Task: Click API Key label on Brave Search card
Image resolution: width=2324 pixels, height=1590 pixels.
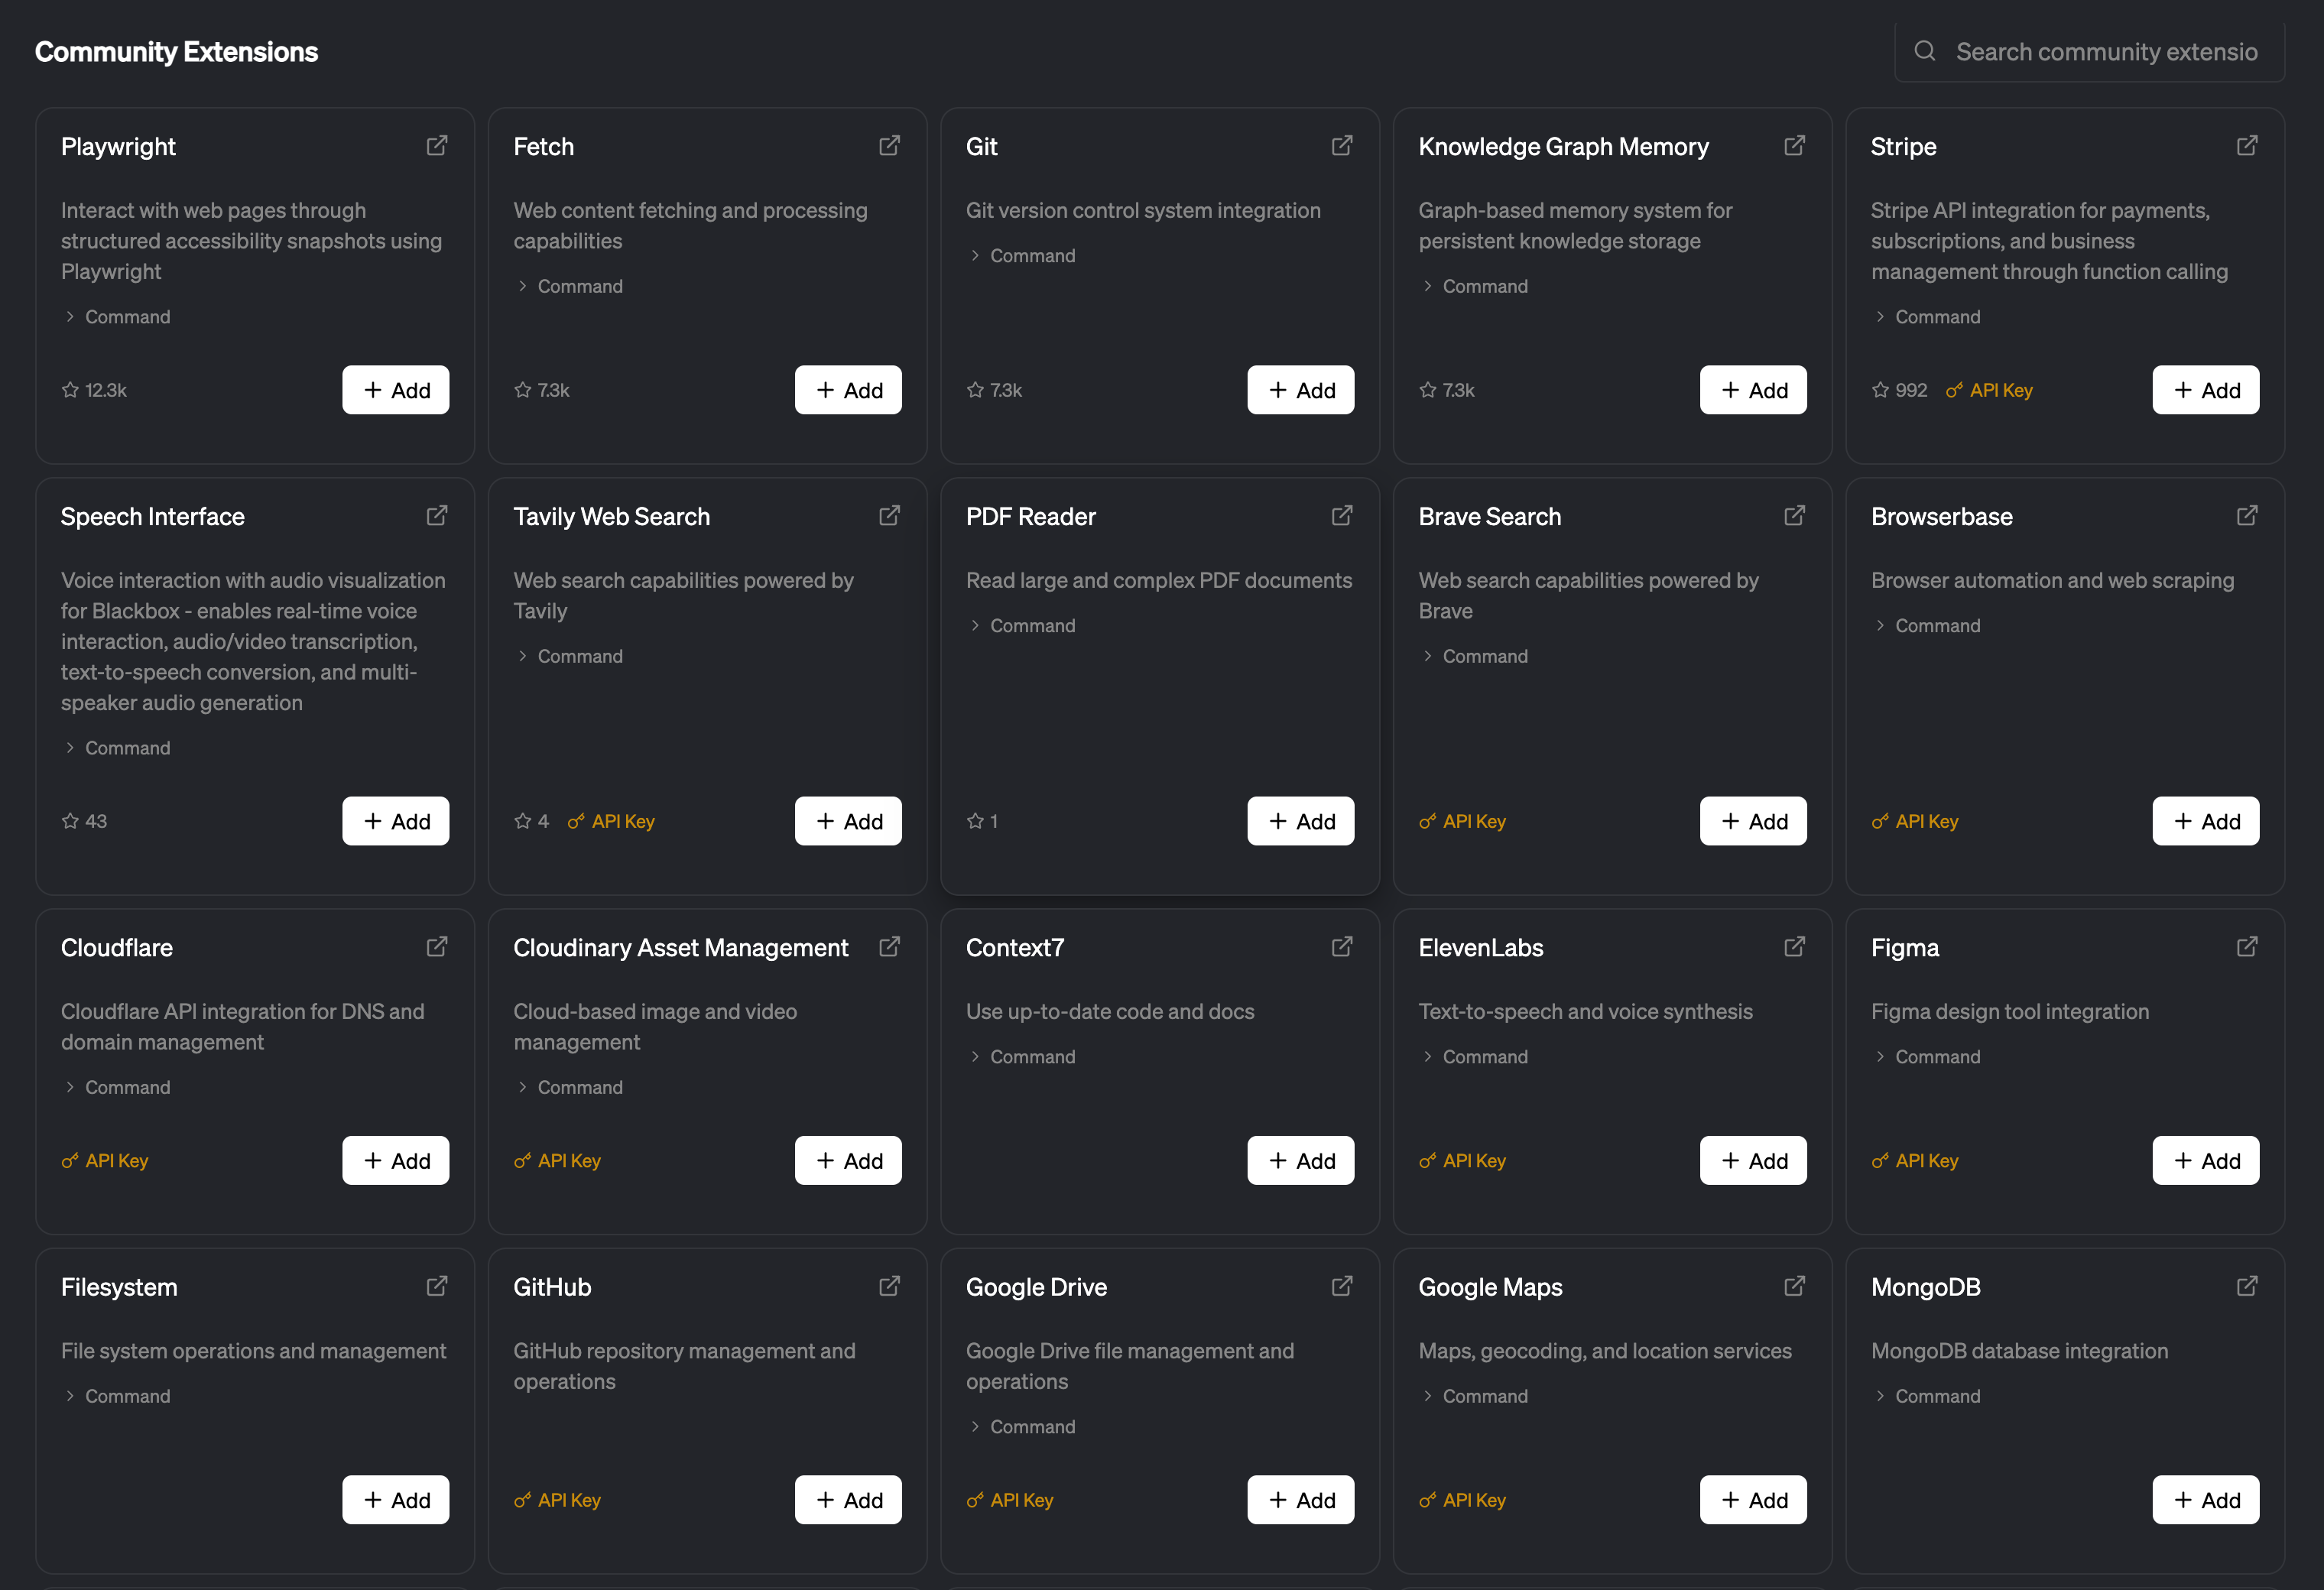Action: (1462, 821)
